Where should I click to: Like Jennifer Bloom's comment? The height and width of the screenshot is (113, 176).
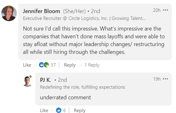point(27,65)
